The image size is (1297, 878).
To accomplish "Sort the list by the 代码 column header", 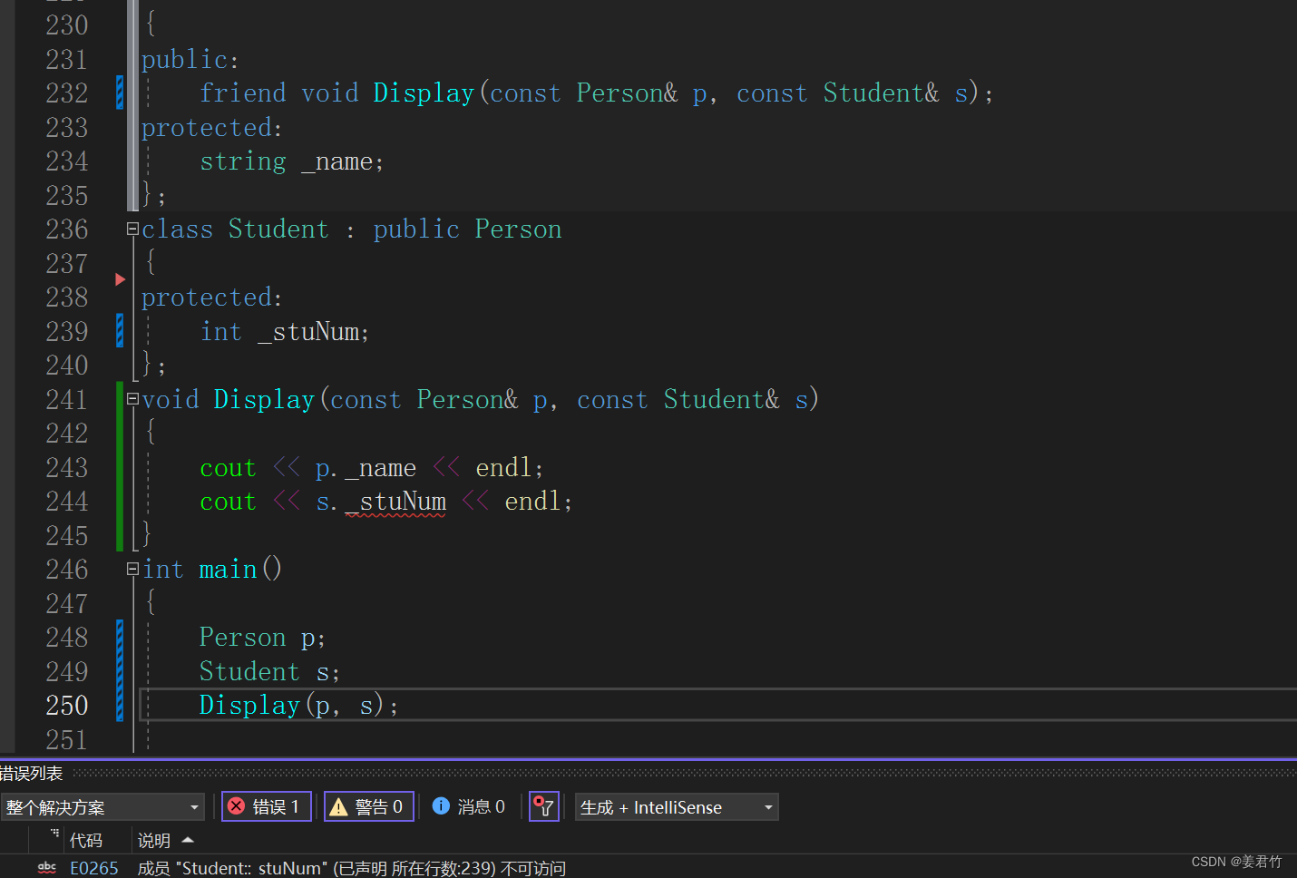I will tap(86, 841).
